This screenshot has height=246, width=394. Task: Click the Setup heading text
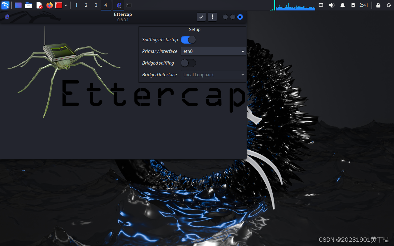(x=195, y=30)
